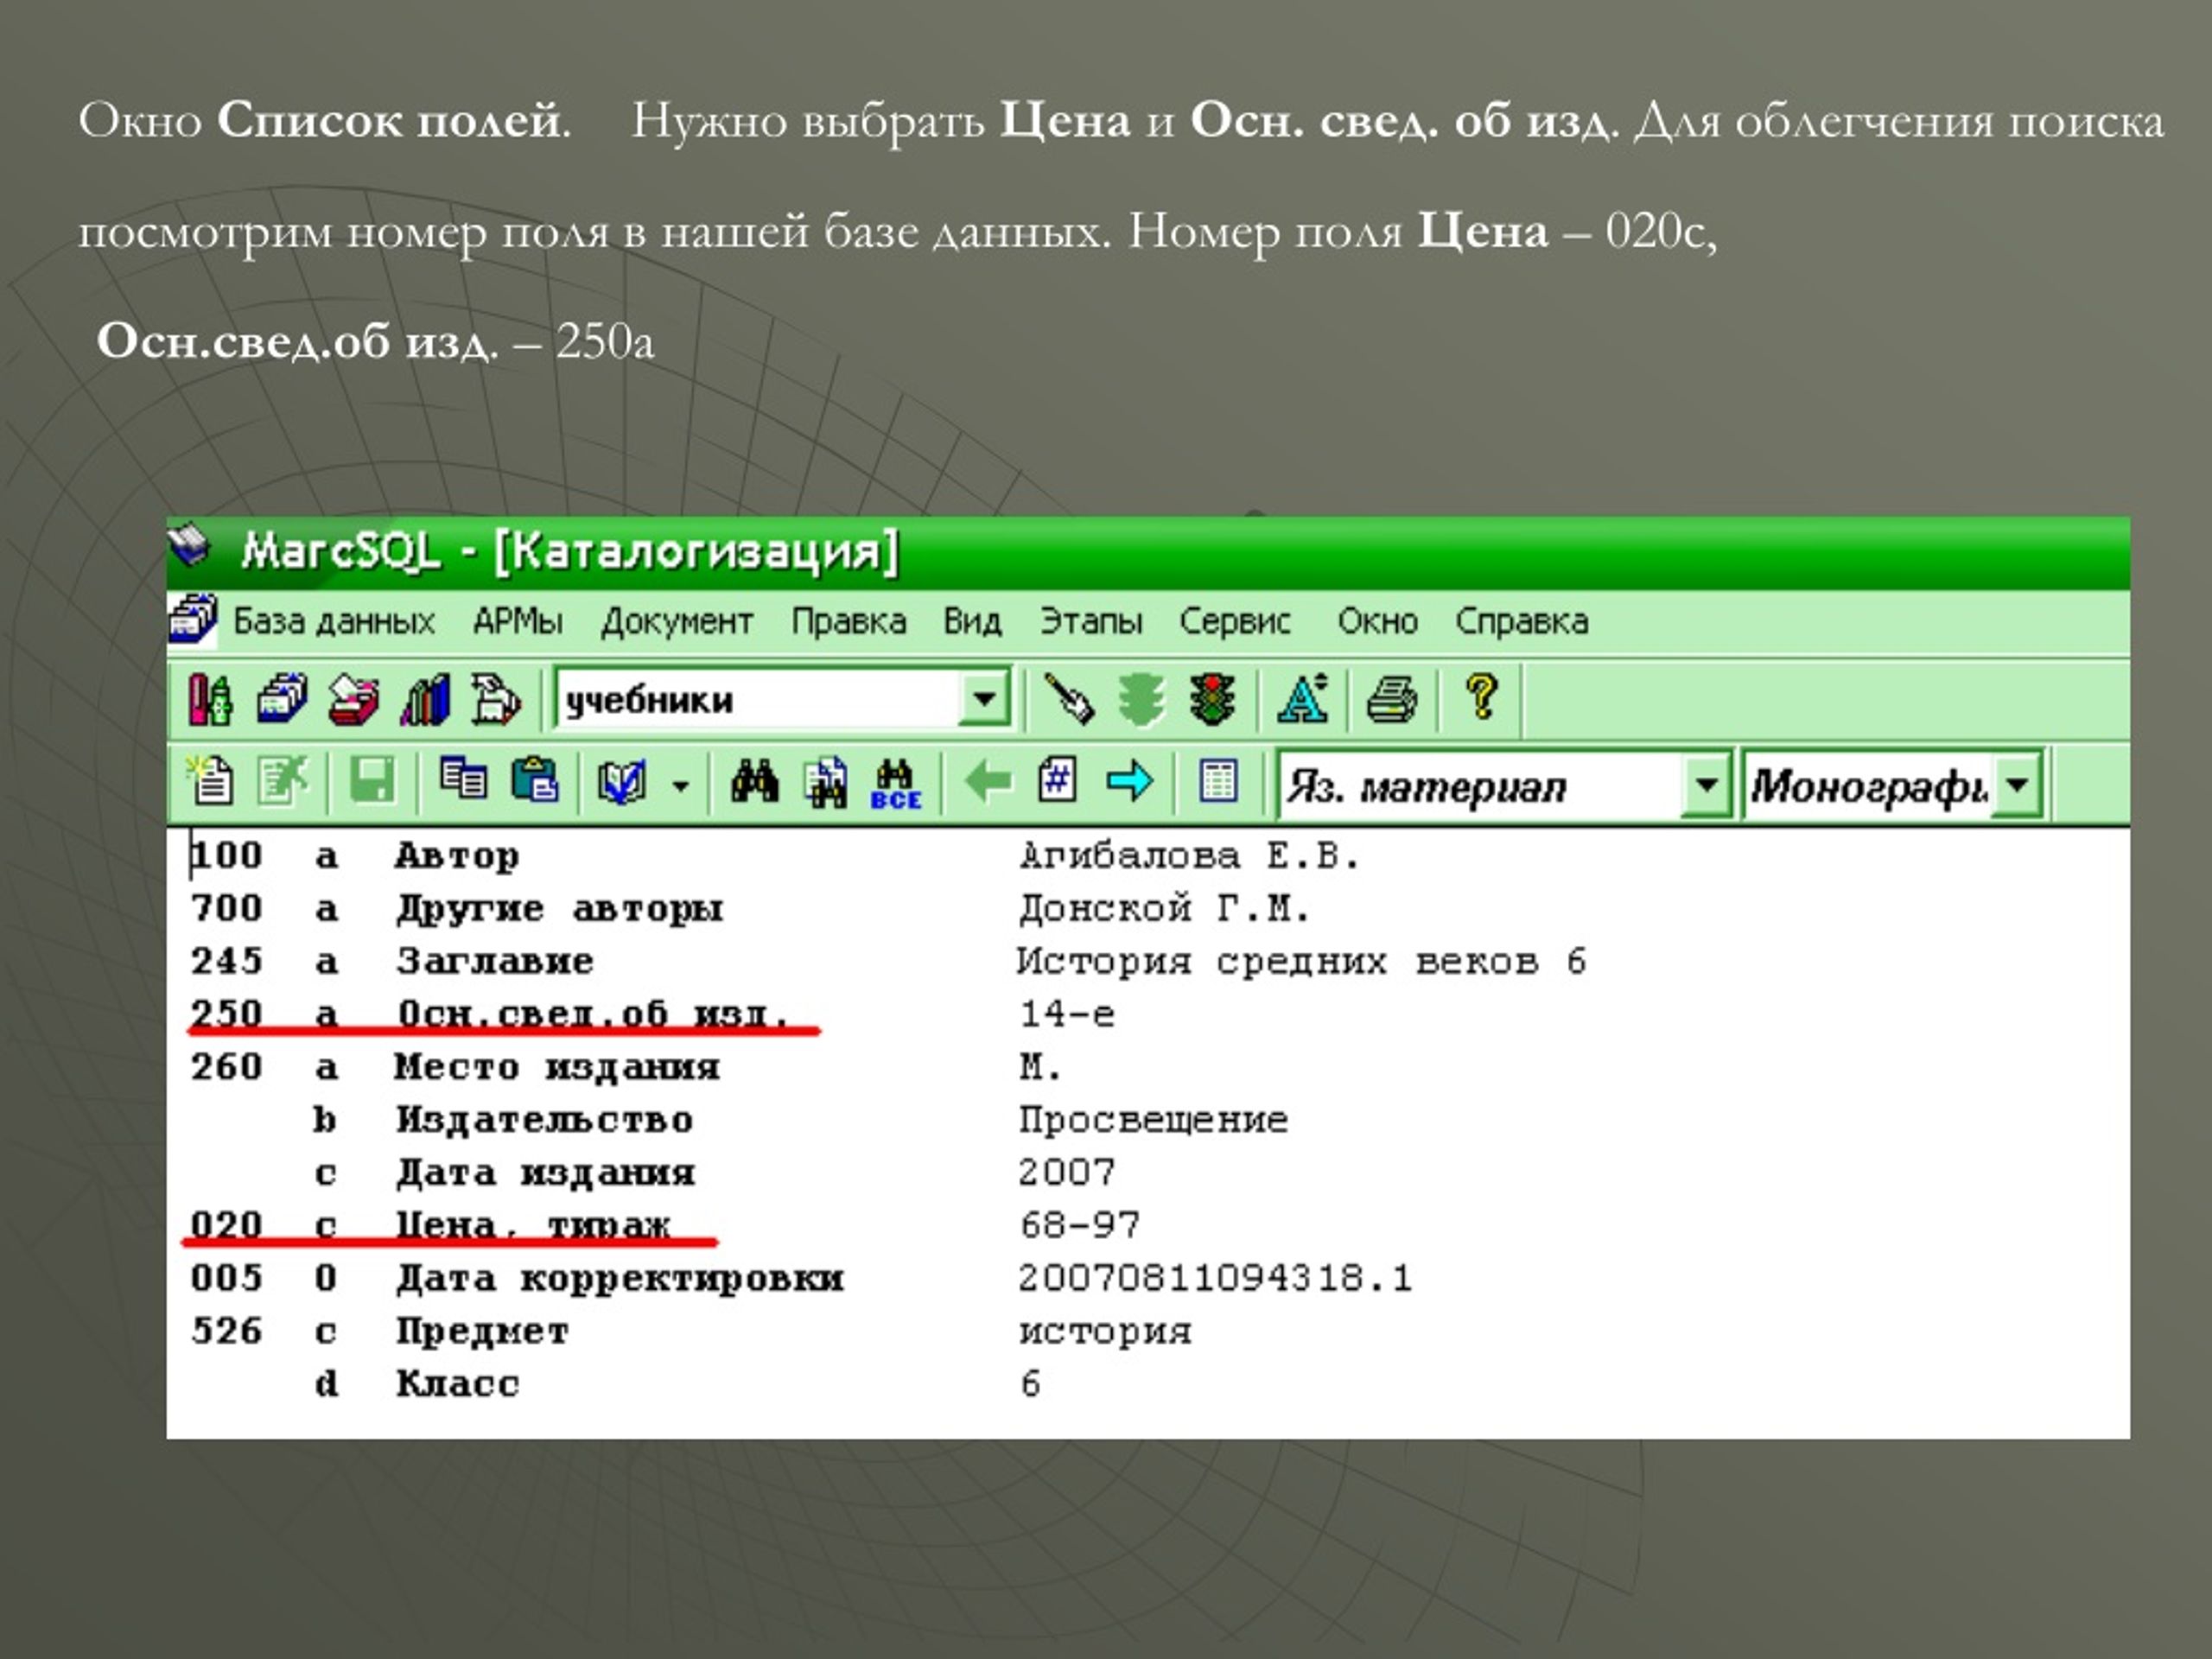
Task: Click price value 68-97
Action: tap(1079, 1225)
